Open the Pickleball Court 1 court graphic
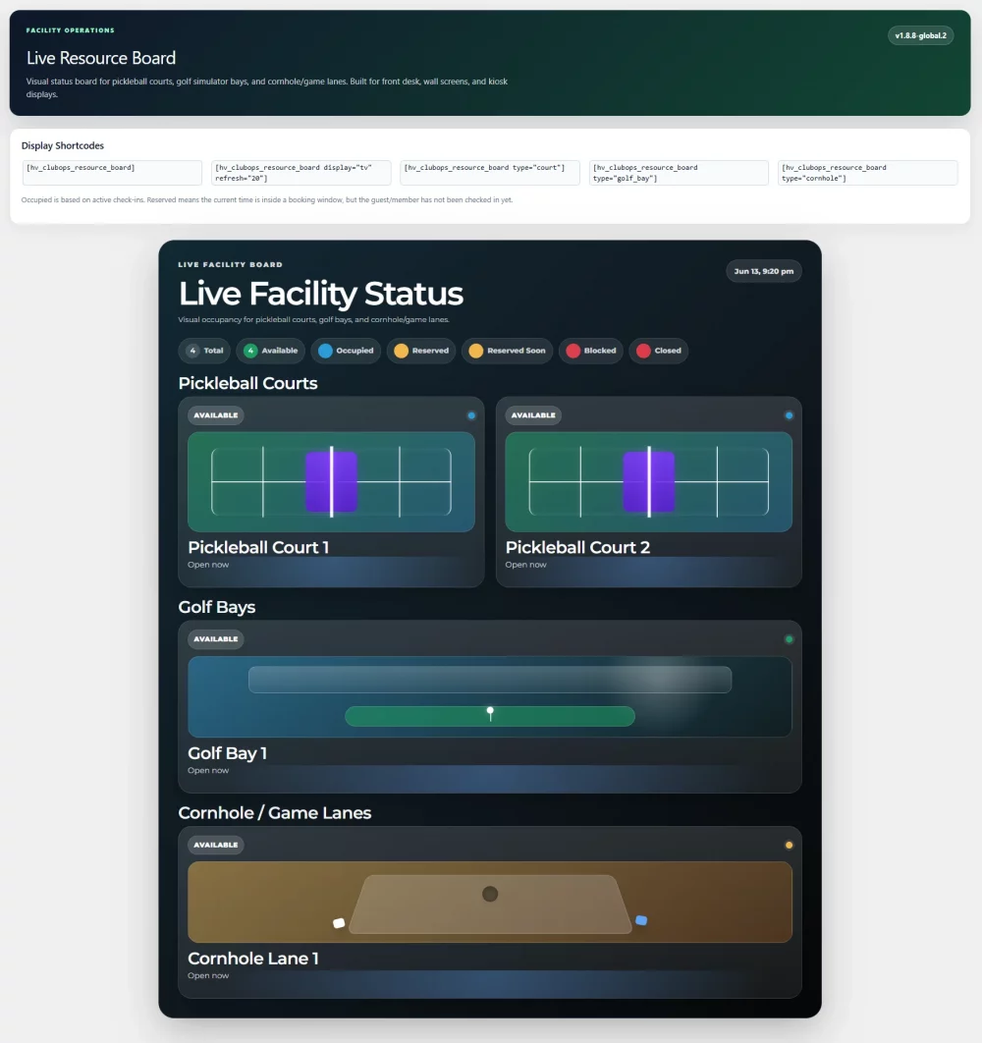Viewport: 982px width, 1043px height. point(331,481)
